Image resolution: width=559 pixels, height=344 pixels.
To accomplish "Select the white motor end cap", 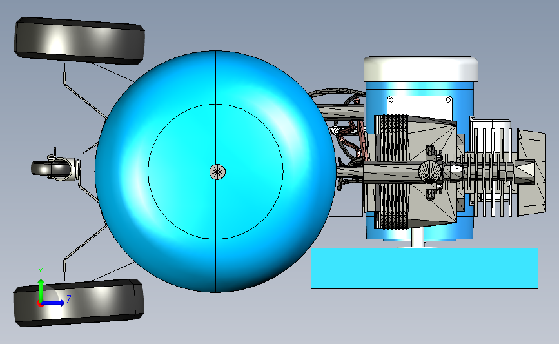I will (420, 69).
